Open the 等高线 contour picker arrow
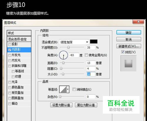 coord(68,89)
